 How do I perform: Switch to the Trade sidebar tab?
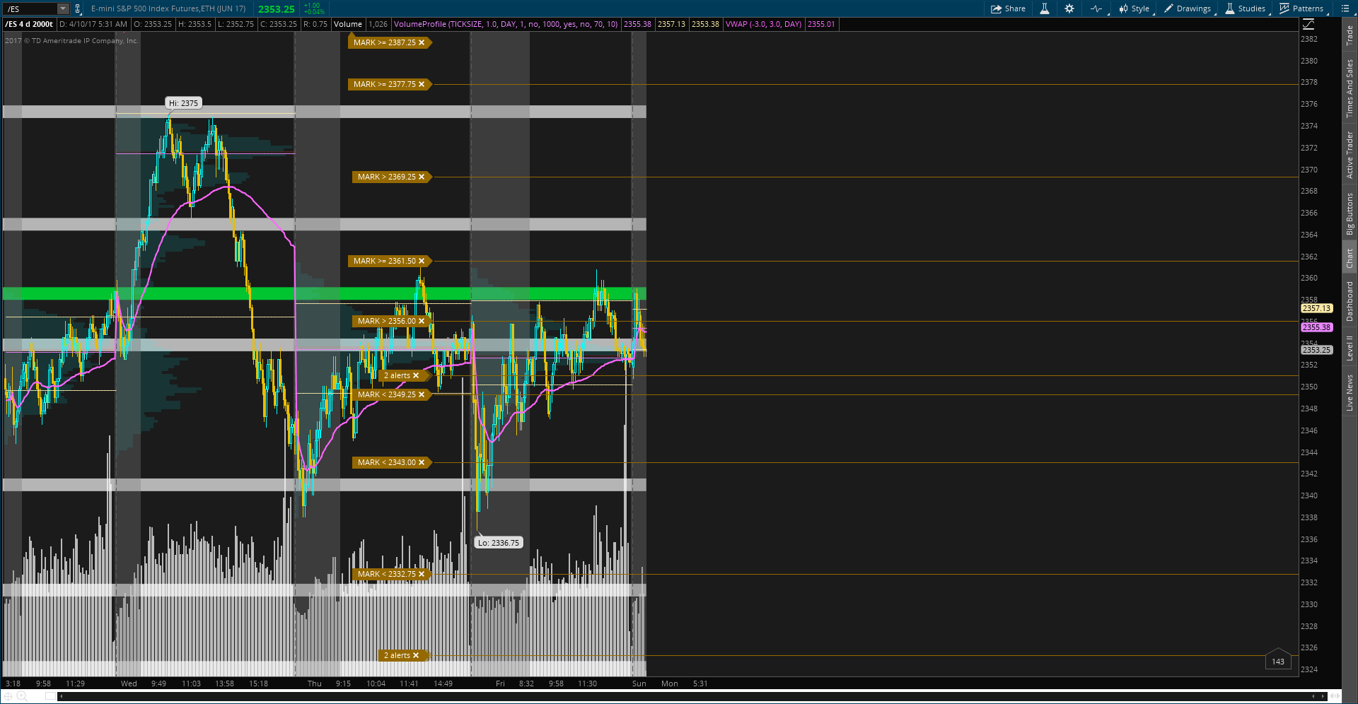click(x=1350, y=35)
